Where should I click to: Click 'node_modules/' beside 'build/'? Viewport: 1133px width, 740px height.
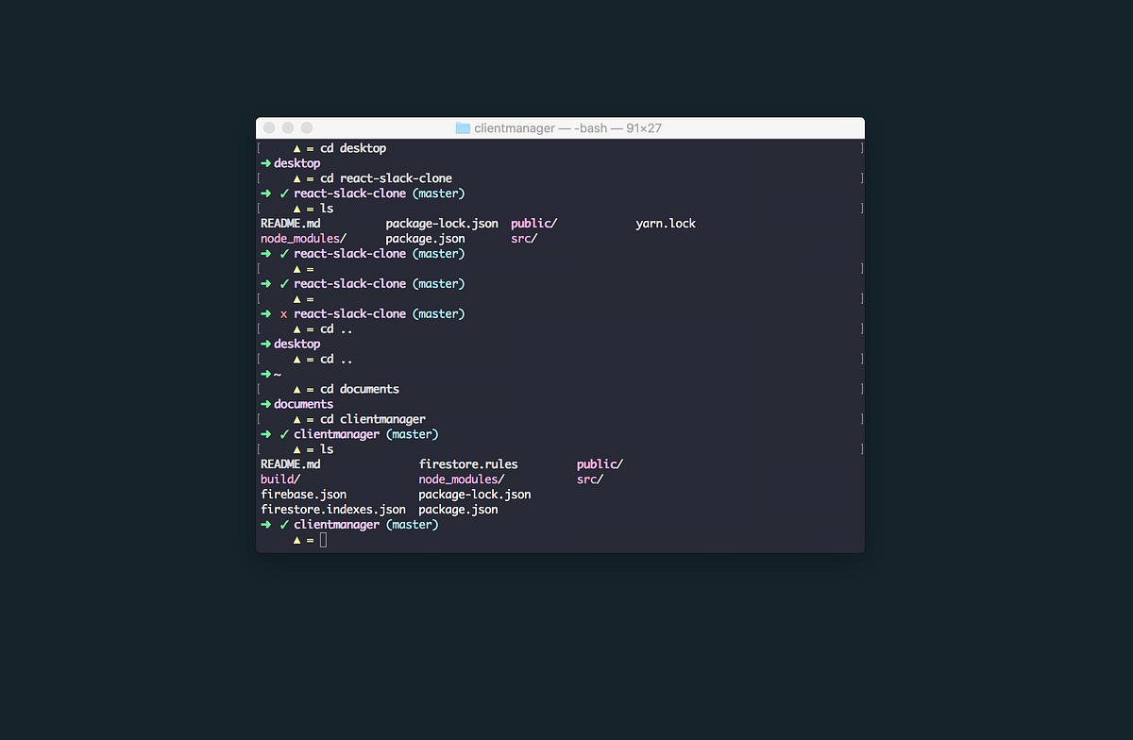pos(462,479)
